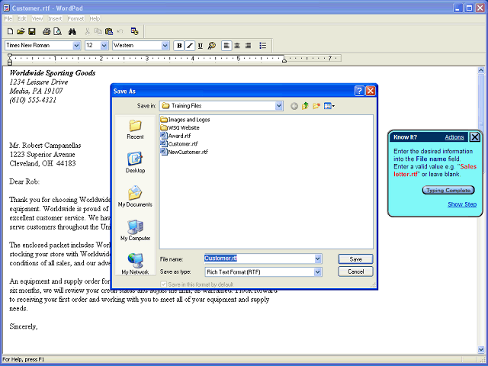Click the Paste clipboard icon
This screenshot has width=488, height=366.
(109, 31)
